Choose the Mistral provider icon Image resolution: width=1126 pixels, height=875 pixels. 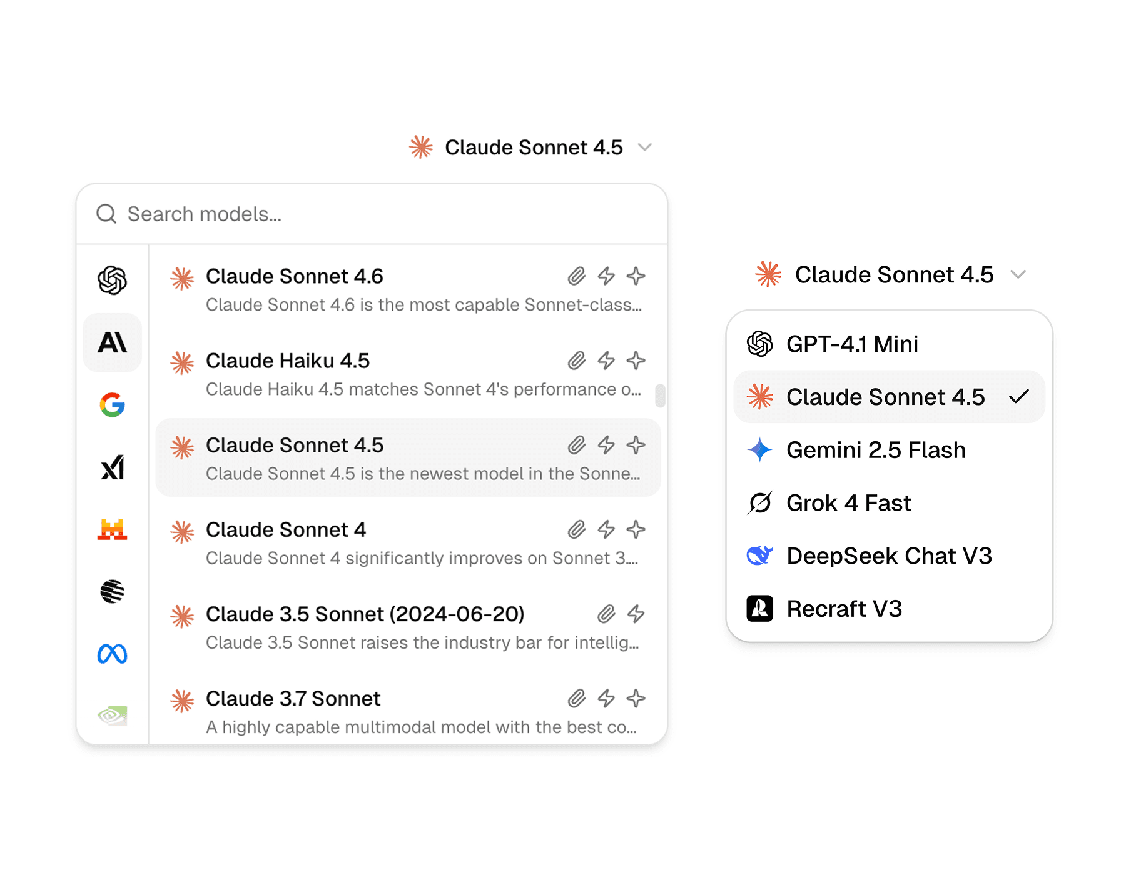click(113, 529)
